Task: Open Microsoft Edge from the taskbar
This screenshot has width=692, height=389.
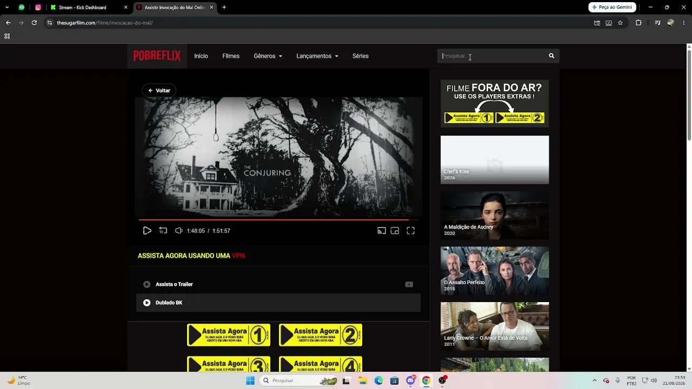Action: click(x=378, y=380)
